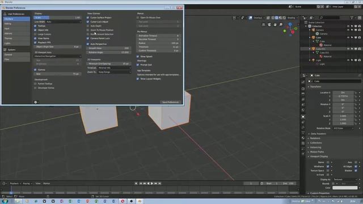Click the Save Preferences button
363x204 pixels.
click(170, 102)
